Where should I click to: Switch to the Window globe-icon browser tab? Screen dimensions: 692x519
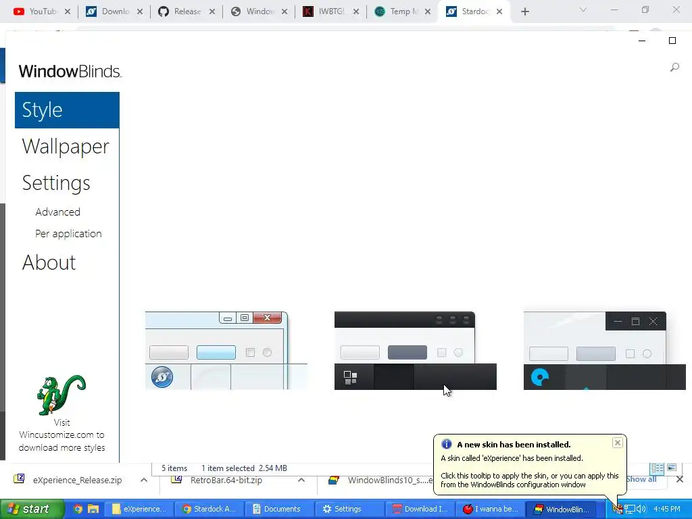[259, 11]
